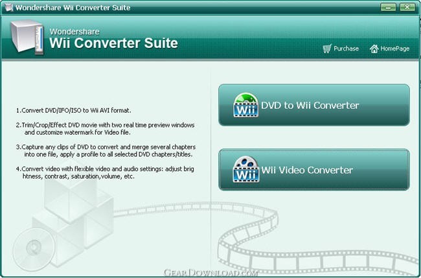Click the DVD to Wii disc icon
The width and height of the screenshot is (421, 278).
point(245,105)
